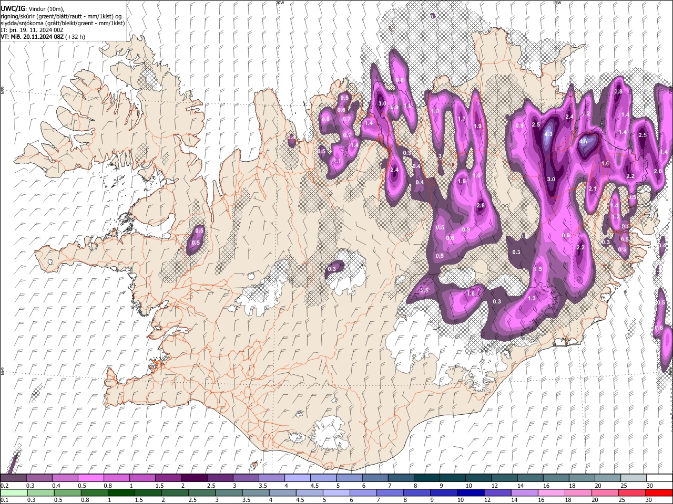Click the 4.6 snowfall maximum label
Viewport: 673px width, 504px height.
[583, 141]
